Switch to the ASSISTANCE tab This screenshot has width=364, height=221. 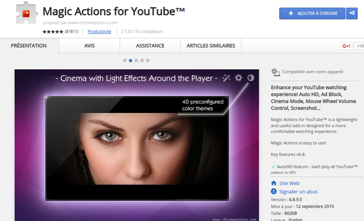[150, 46]
